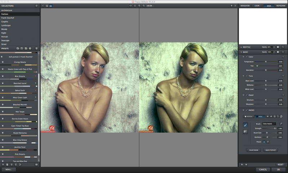This screenshot has width=288, height=173.
Task: Open the Collections settings gear
Action: tap(36, 6)
